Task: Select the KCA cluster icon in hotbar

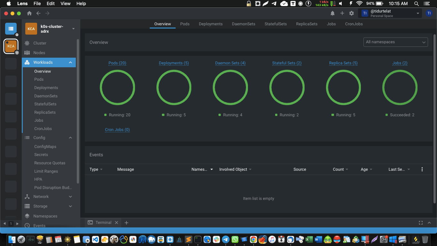Action: [x=11, y=46]
